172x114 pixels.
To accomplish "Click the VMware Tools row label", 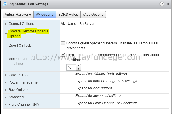I will coord(19,75).
